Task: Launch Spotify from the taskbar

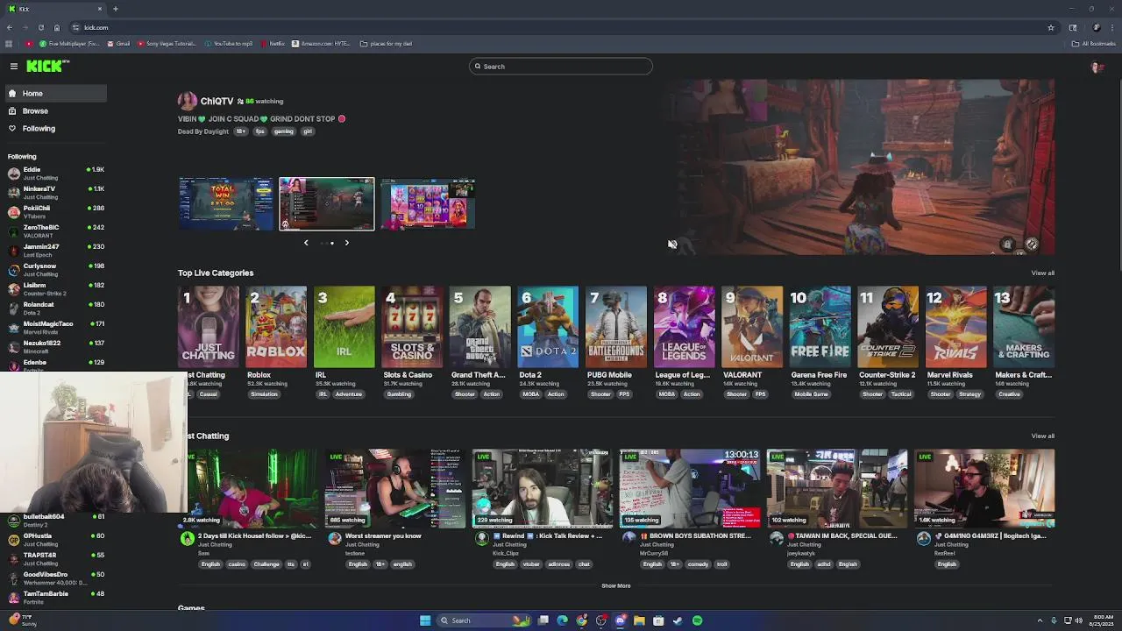Action: [x=698, y=620]
